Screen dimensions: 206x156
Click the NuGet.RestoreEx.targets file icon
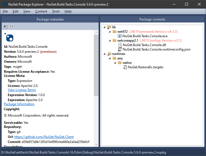[125, 67]
